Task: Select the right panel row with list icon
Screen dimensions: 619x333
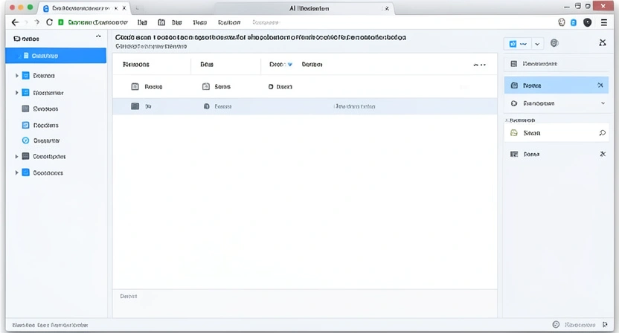Action: click(556, 63)
